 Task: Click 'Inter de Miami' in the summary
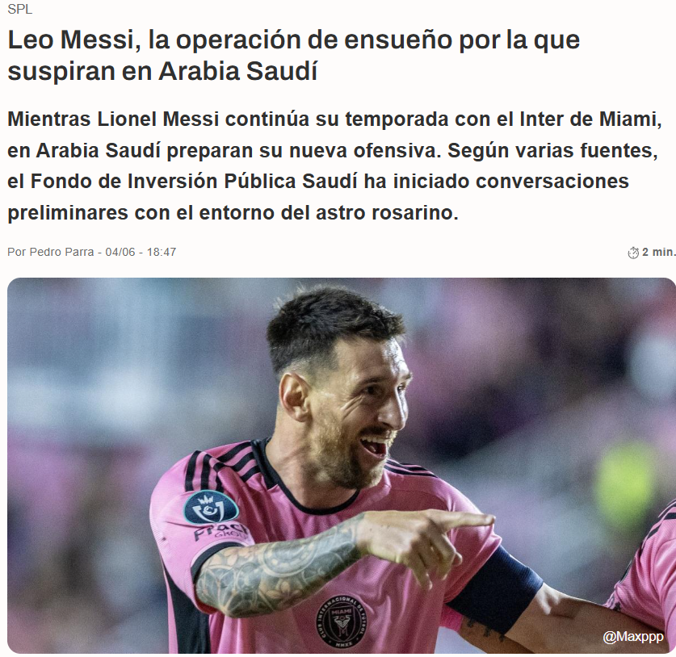590,119
